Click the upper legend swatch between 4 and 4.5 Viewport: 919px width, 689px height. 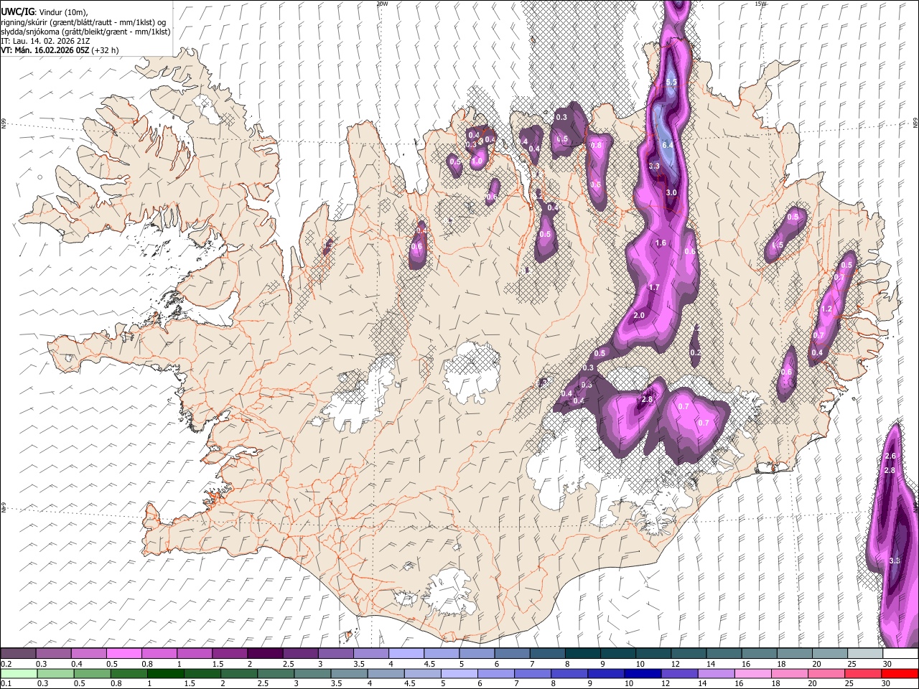click(406, 653)
